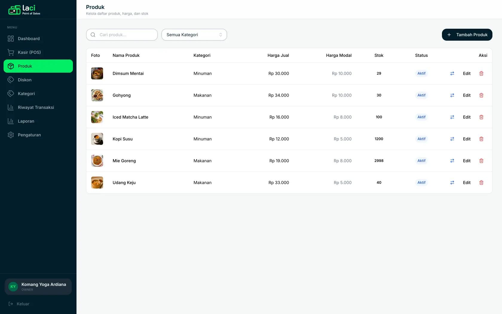
Task: Click the Iced Matcha Latte product name
Action: point(130,117)
